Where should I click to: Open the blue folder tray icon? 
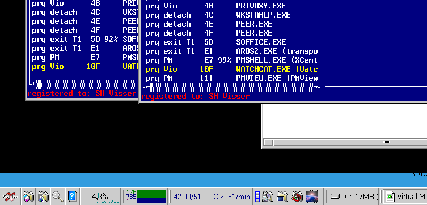click(282, 197)
